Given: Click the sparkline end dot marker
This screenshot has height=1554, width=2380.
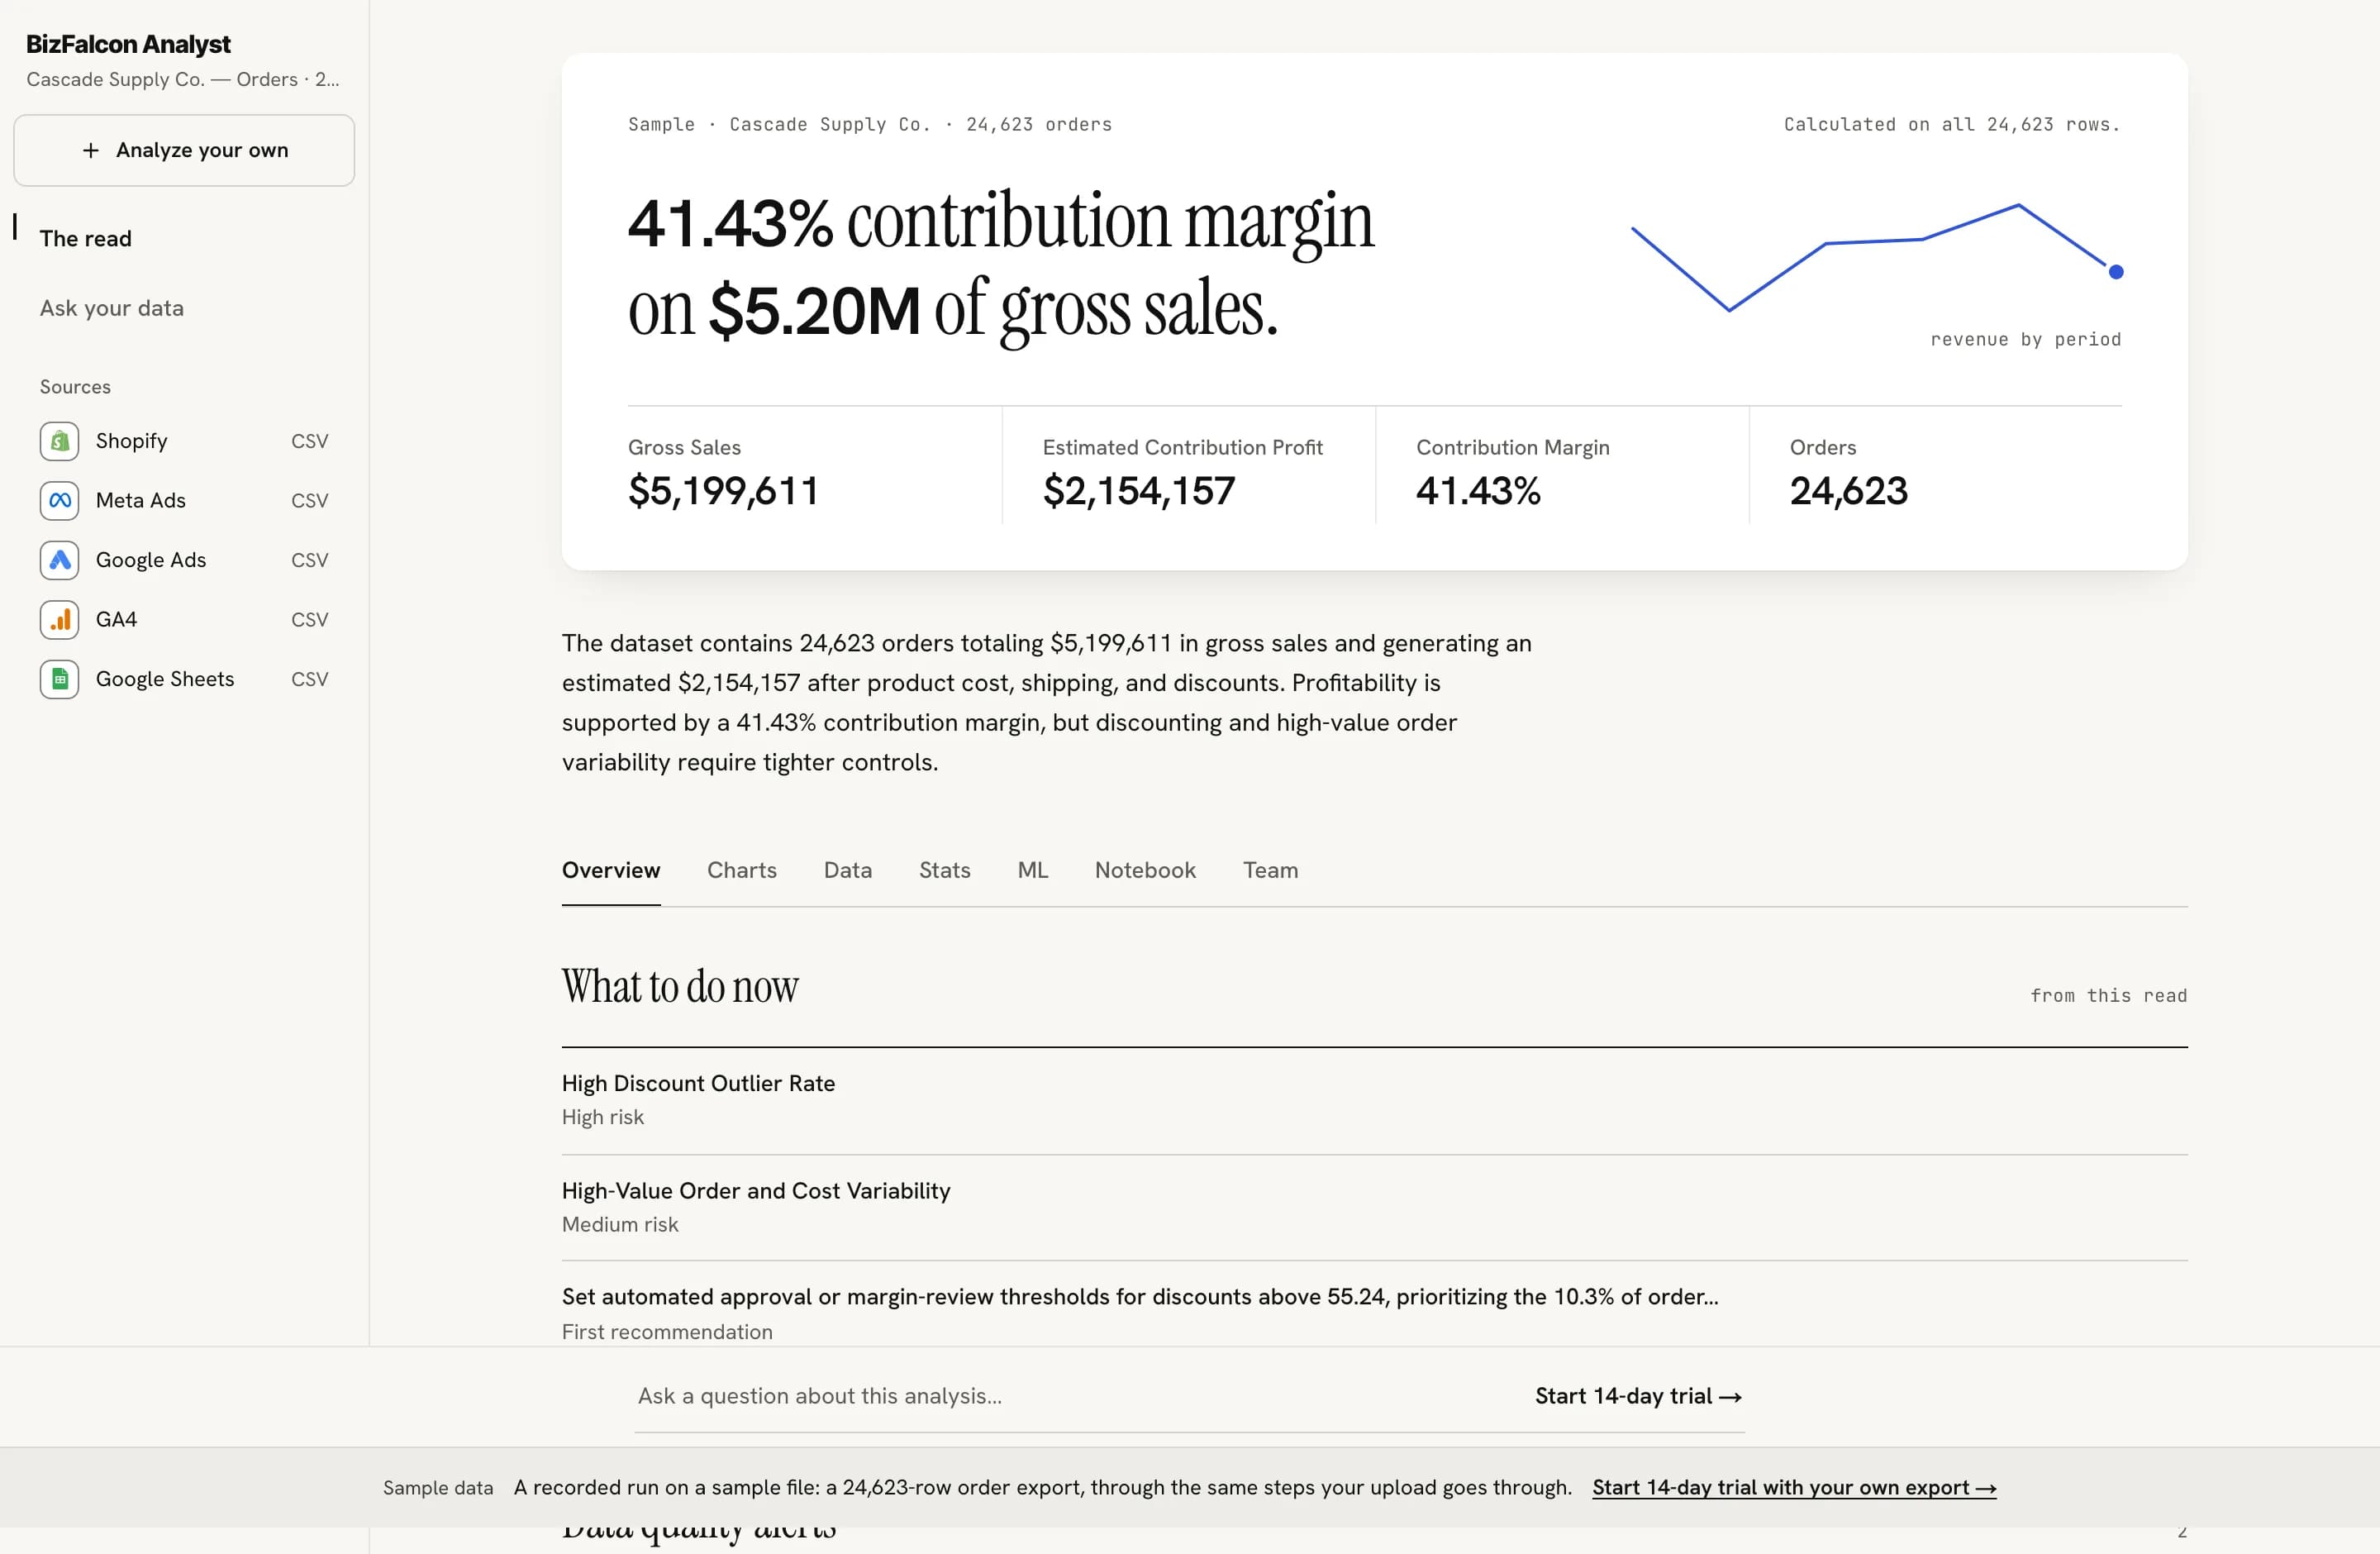Looking at the screenshot, I should (x=2116, y=271).
